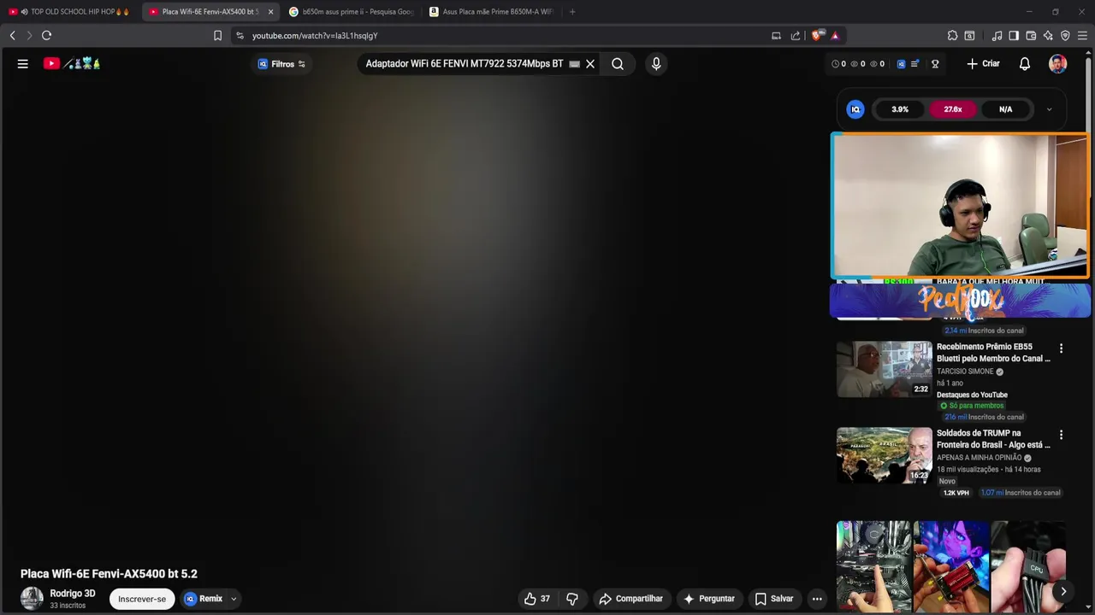Save the video with Salvar
The image size is (1095, 615).
774,599
